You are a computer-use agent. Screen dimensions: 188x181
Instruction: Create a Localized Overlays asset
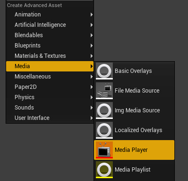coord(134,130)
